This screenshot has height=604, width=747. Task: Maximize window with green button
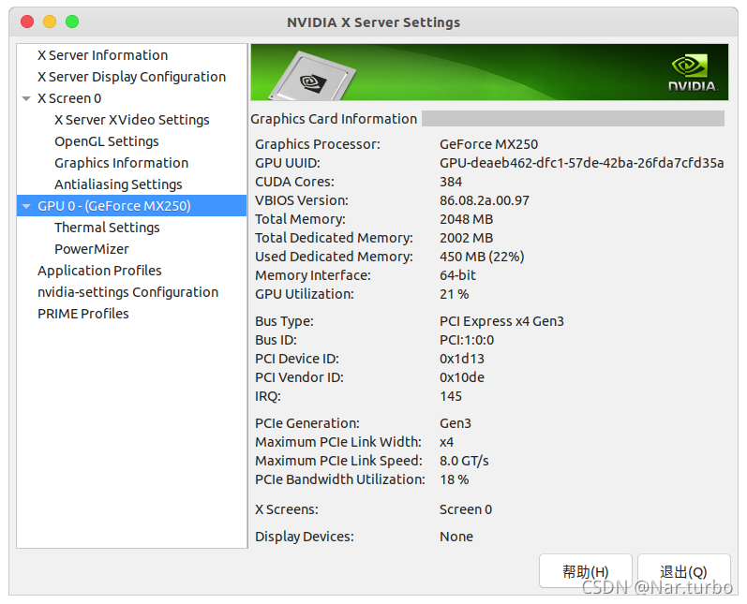[x=72, y=22]
